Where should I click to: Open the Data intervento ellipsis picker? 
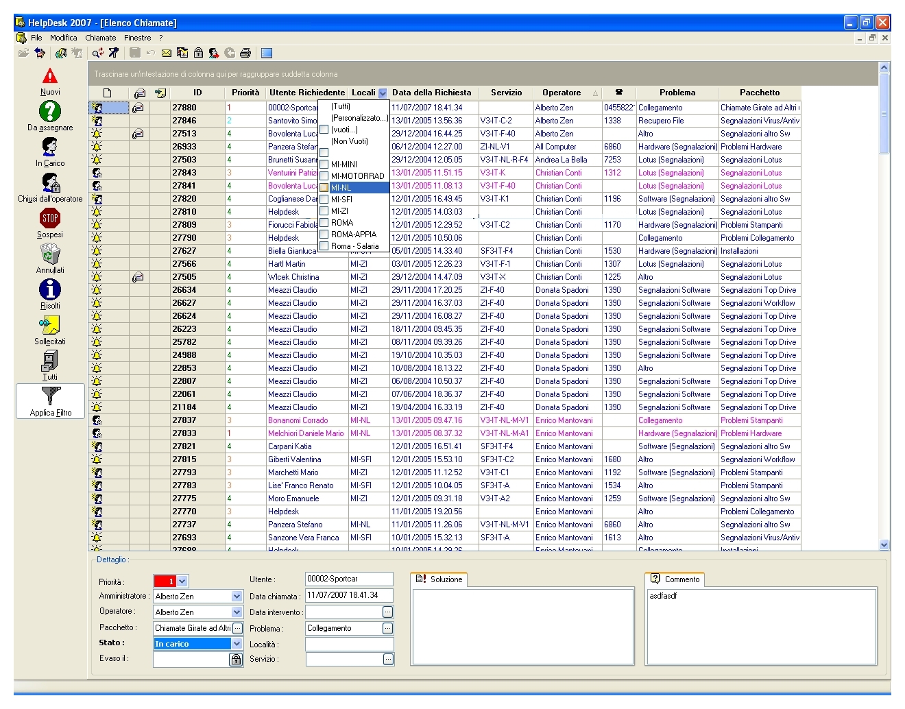(x=388, y=612)
